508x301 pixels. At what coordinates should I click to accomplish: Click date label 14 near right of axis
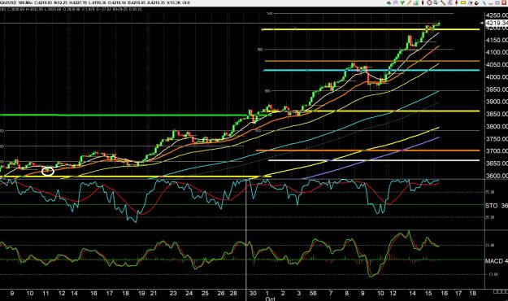click(x=412, y=293)
